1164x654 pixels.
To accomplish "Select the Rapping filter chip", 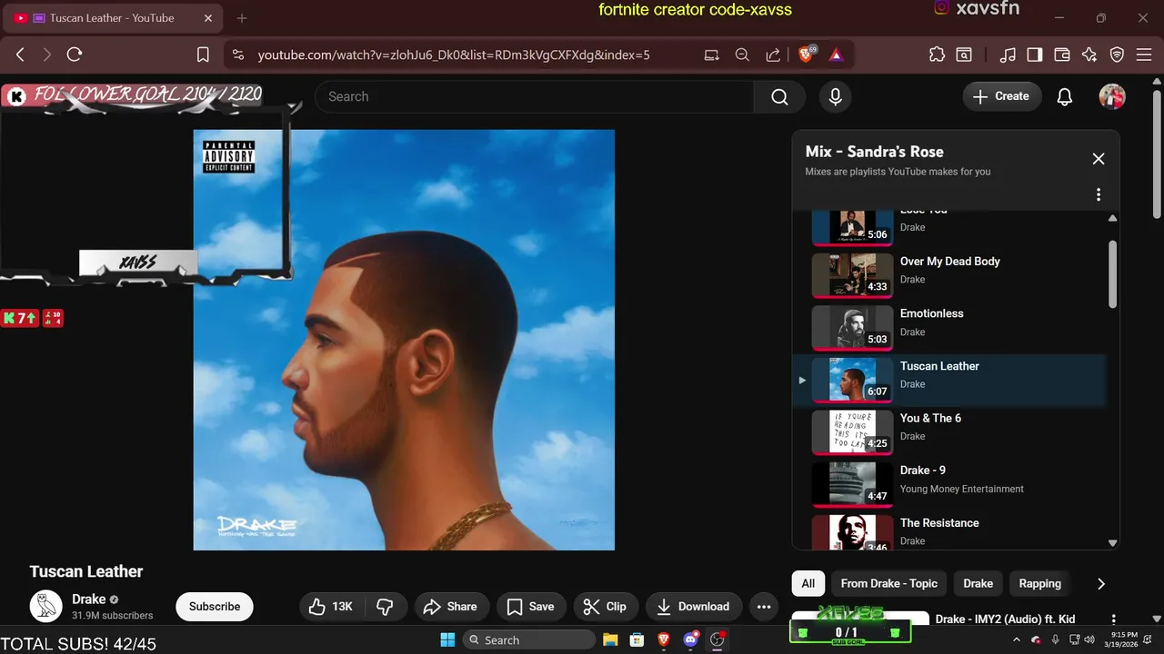I will 1039,583.
